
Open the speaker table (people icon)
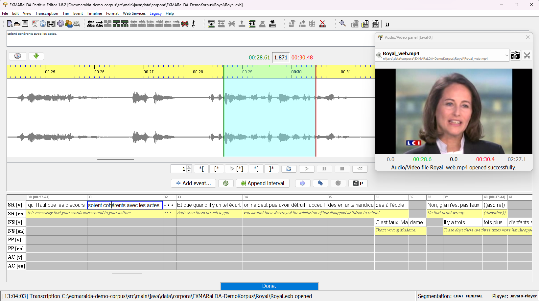[68, 24]
